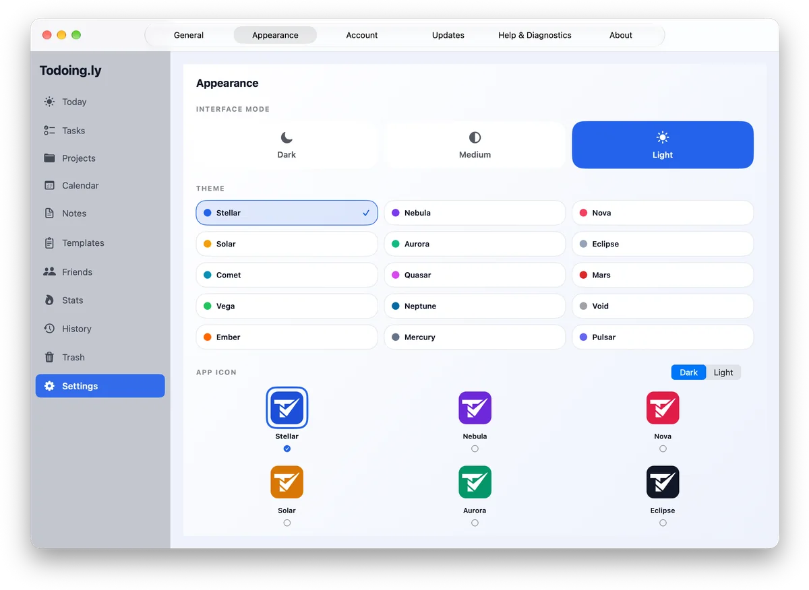Apply the Solar theme

287,244
